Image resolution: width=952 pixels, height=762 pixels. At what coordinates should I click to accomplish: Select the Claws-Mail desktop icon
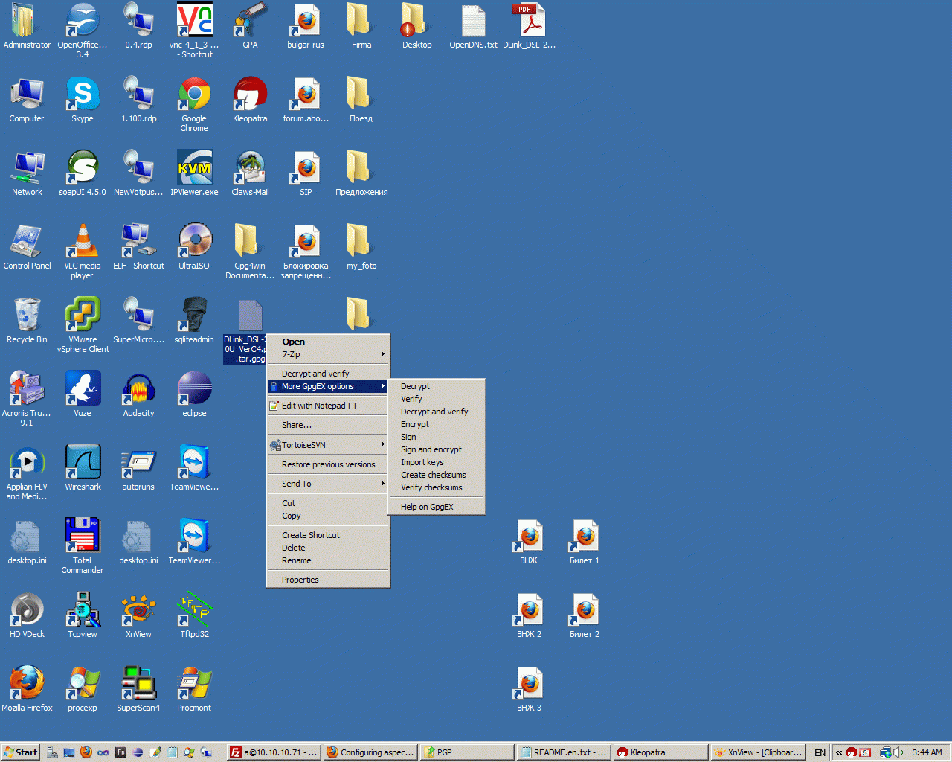coord(250,173)
